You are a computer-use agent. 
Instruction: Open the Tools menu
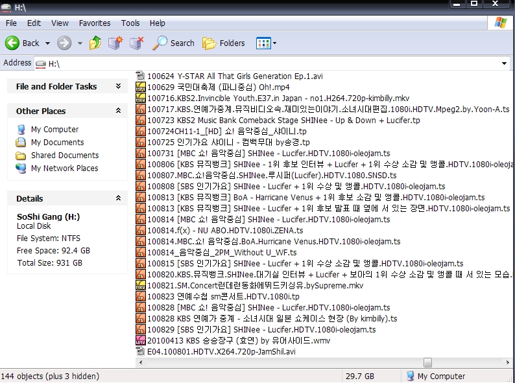[x=130, y=23]
